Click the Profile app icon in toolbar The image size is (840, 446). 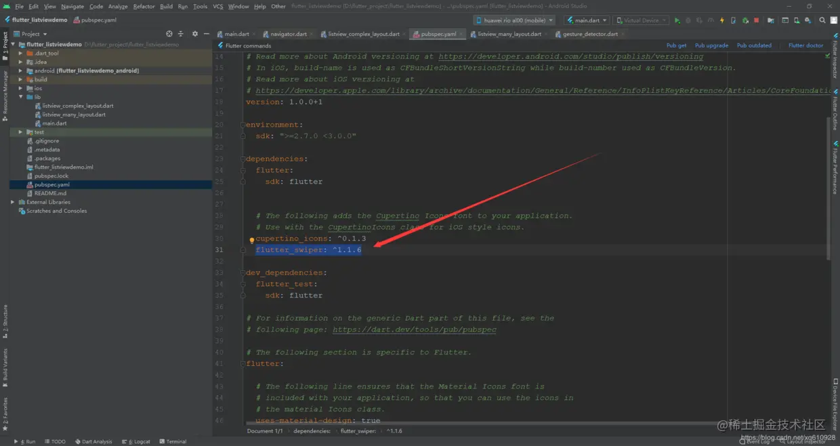pos(711,20)
